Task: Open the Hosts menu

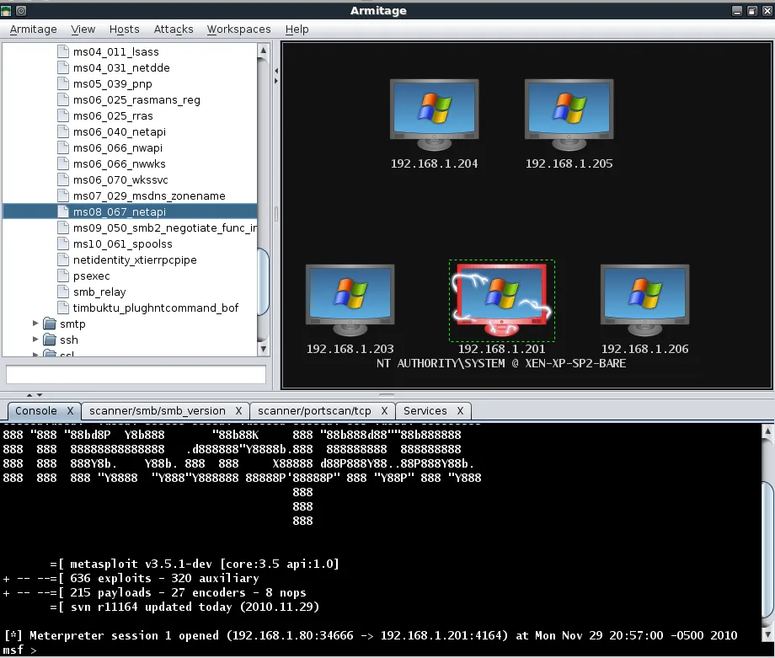Action: point(124,29)
